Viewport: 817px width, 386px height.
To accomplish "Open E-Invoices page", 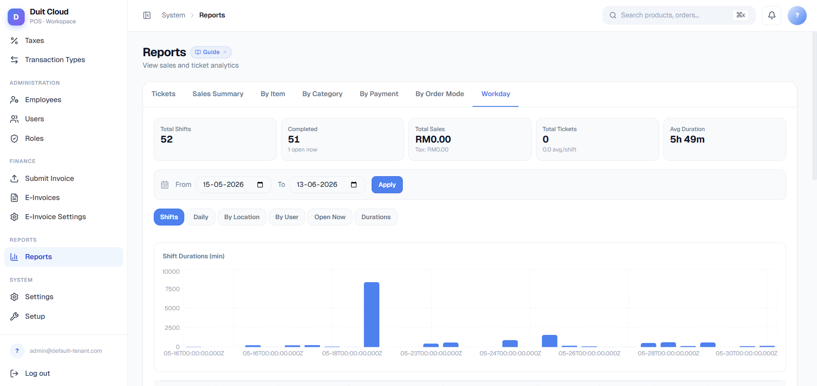I will click(64, 197).
